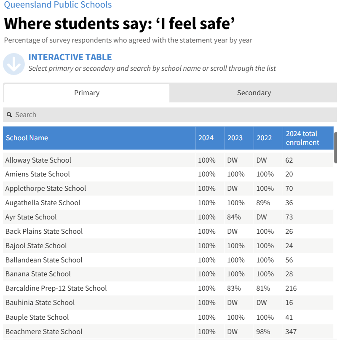
Task: Click Barcaldine Prep-12 State School row
Action: (56, 288)
